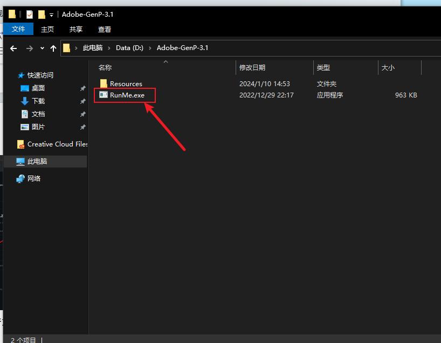Click the Properties checkmark quick access icon

pyautogui.click(x=30, y=15)
